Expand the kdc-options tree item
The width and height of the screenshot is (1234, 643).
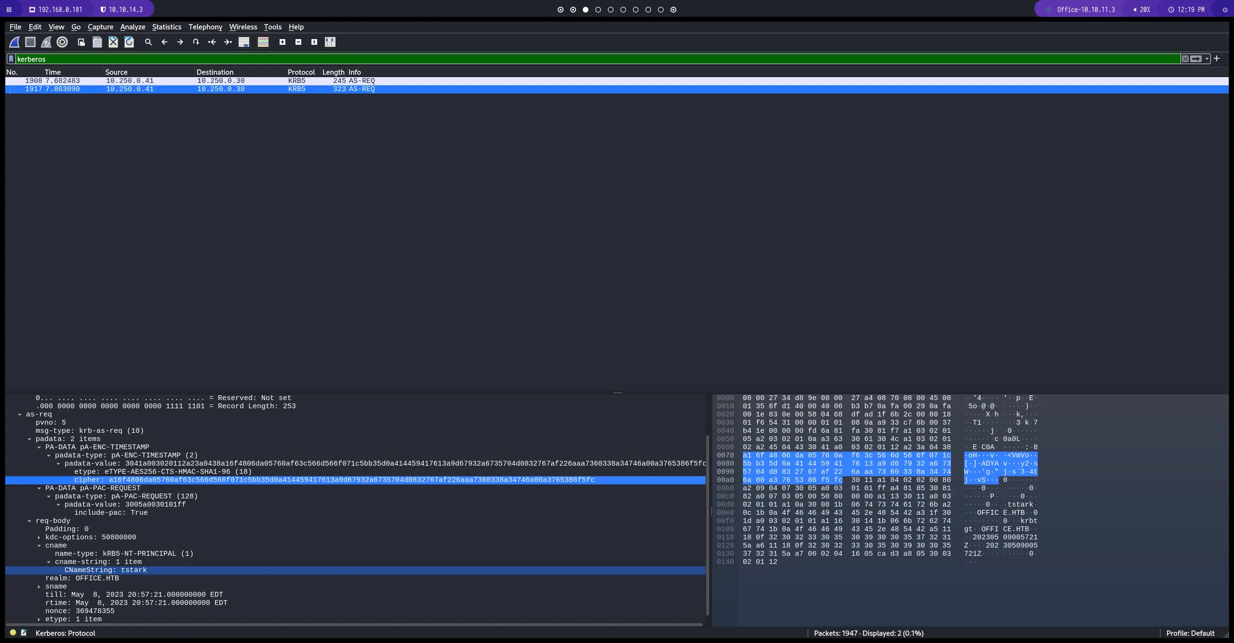(39, 537)
